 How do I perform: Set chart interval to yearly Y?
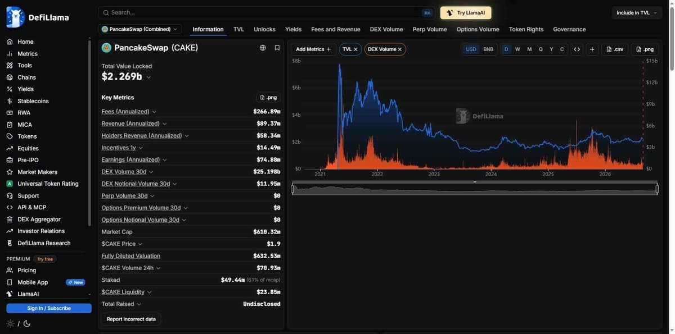(x=551, y=49)
